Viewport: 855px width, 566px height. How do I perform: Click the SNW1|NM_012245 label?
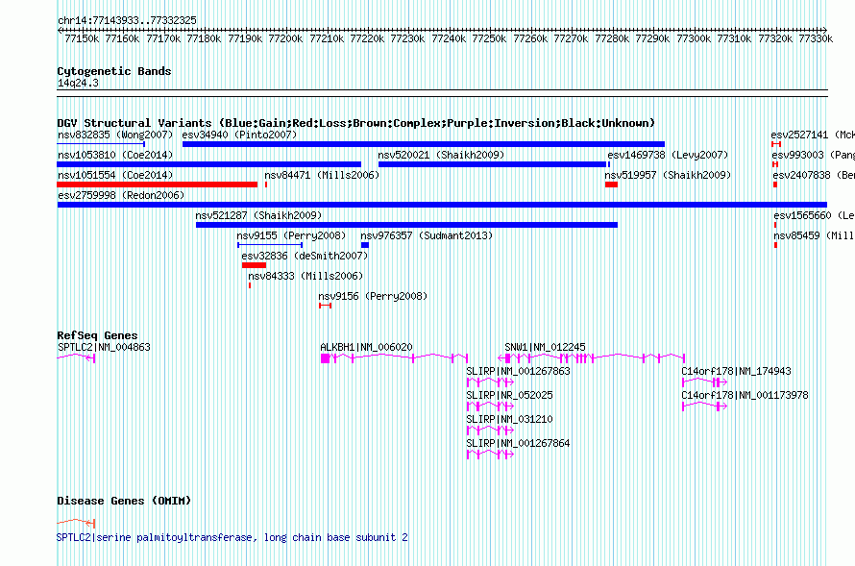pos(545,347)
